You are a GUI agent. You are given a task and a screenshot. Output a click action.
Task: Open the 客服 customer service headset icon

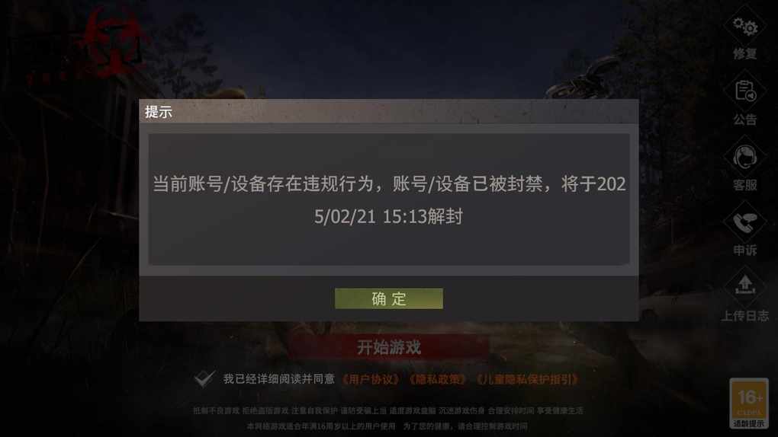coord(744,157)
